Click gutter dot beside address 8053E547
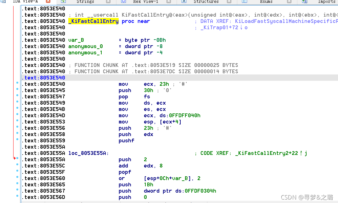 tap(17, 95)
